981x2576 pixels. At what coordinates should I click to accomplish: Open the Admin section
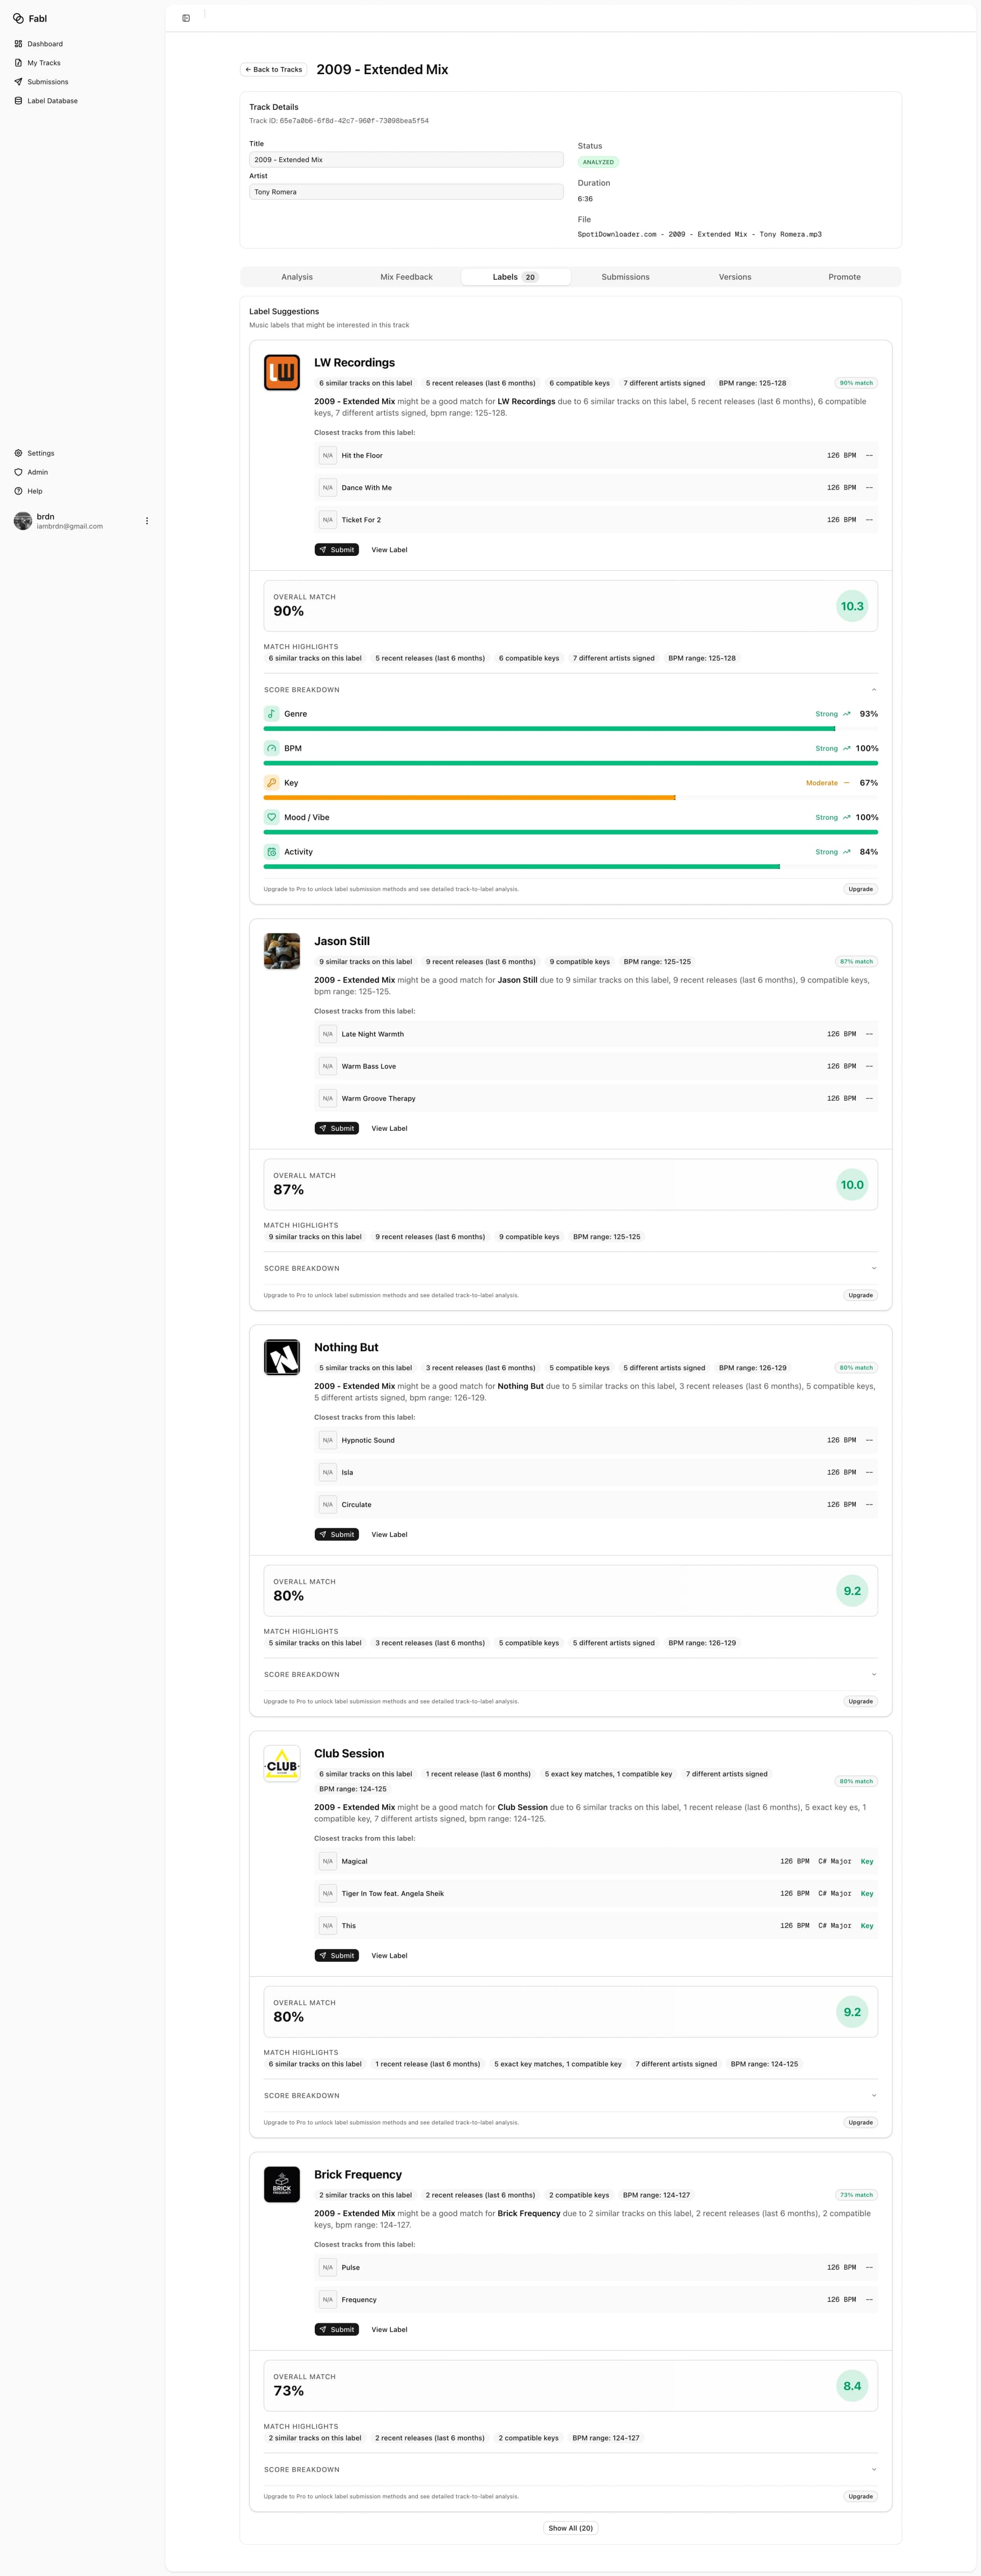(x=37, y=472)
